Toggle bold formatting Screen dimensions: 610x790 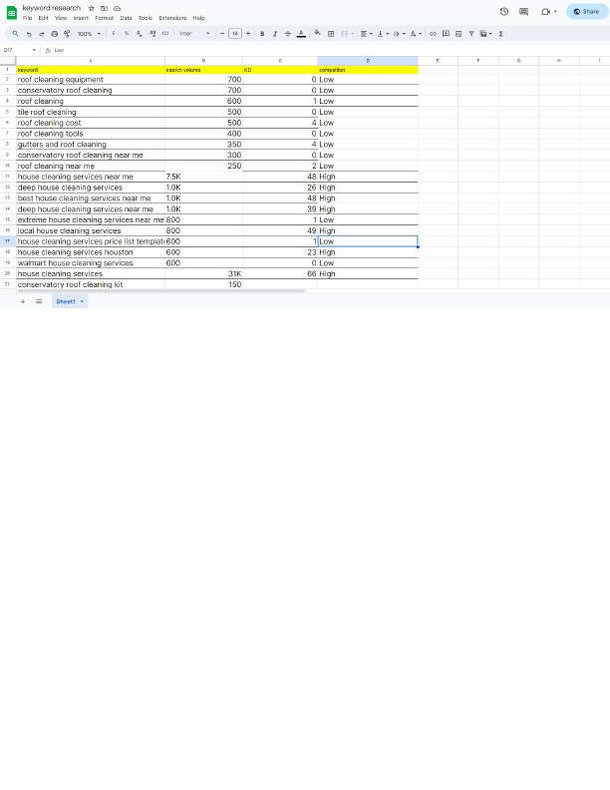[262, 34]
